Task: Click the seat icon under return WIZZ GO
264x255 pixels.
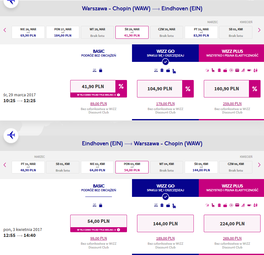Action: [x=174, y=206]
